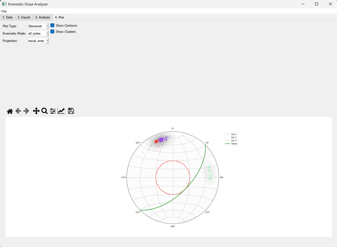Click the purple Set 1 pole cluster
Image resolution: width=337 pixels, height=247 pixels.
pyautogui.click(x=162, y=139)
